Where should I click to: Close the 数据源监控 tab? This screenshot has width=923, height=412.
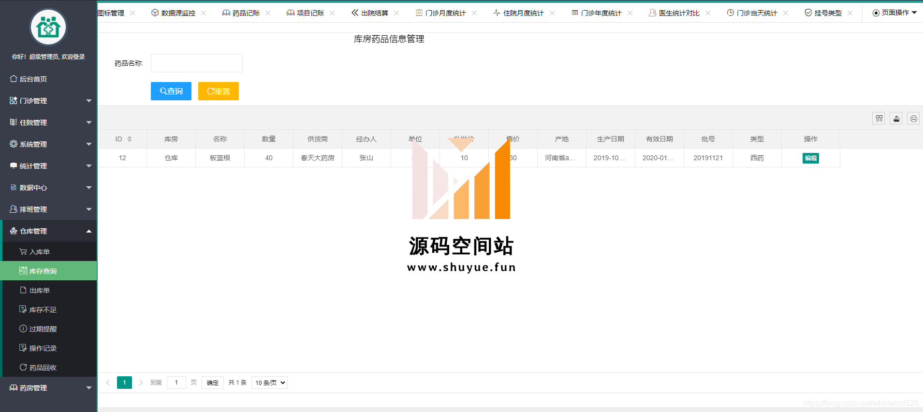204,13
